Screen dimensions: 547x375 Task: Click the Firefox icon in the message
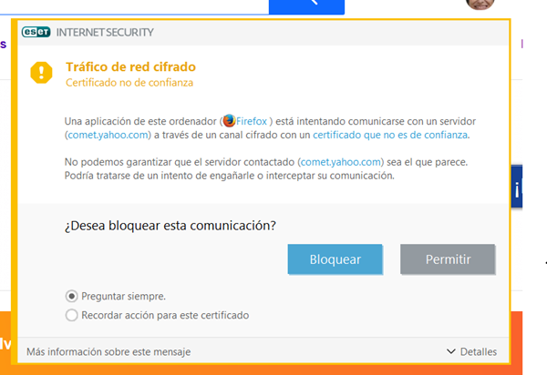pos(229,120)
